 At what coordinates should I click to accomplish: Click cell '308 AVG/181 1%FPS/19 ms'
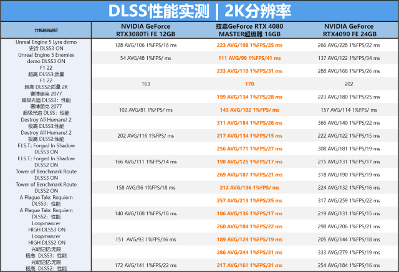349,148
